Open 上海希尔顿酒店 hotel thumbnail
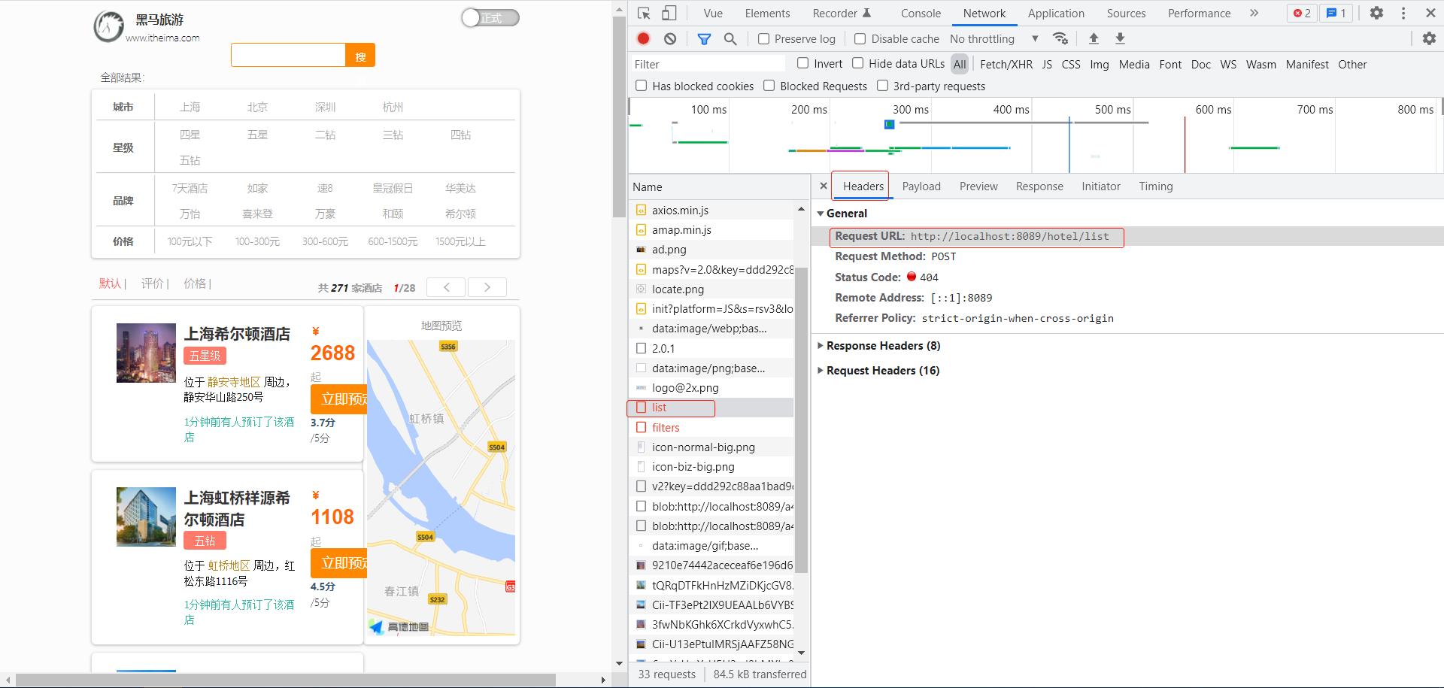1444x688 pixels. 146,353
